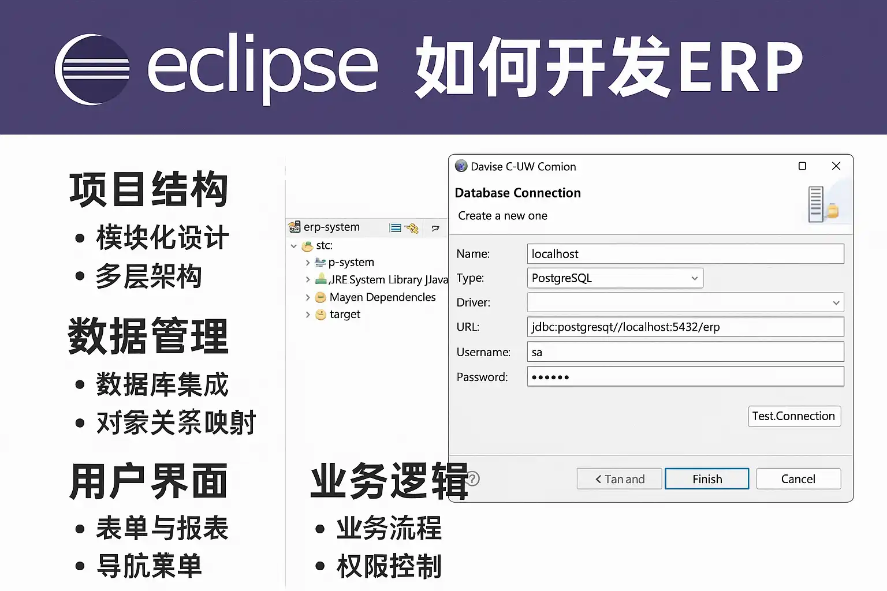Click the target folder icon
887x591 pixels.
[320, 315]
